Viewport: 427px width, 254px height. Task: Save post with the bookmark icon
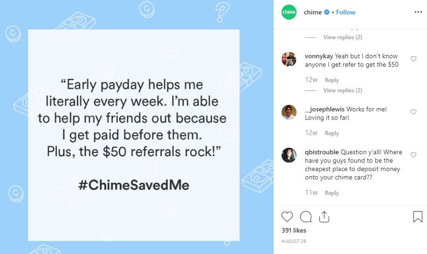coord(418,217)
